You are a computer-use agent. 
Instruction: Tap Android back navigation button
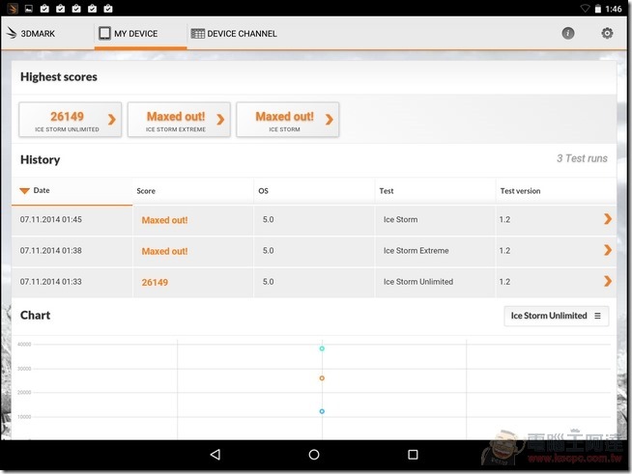click(x=215, y=455)
